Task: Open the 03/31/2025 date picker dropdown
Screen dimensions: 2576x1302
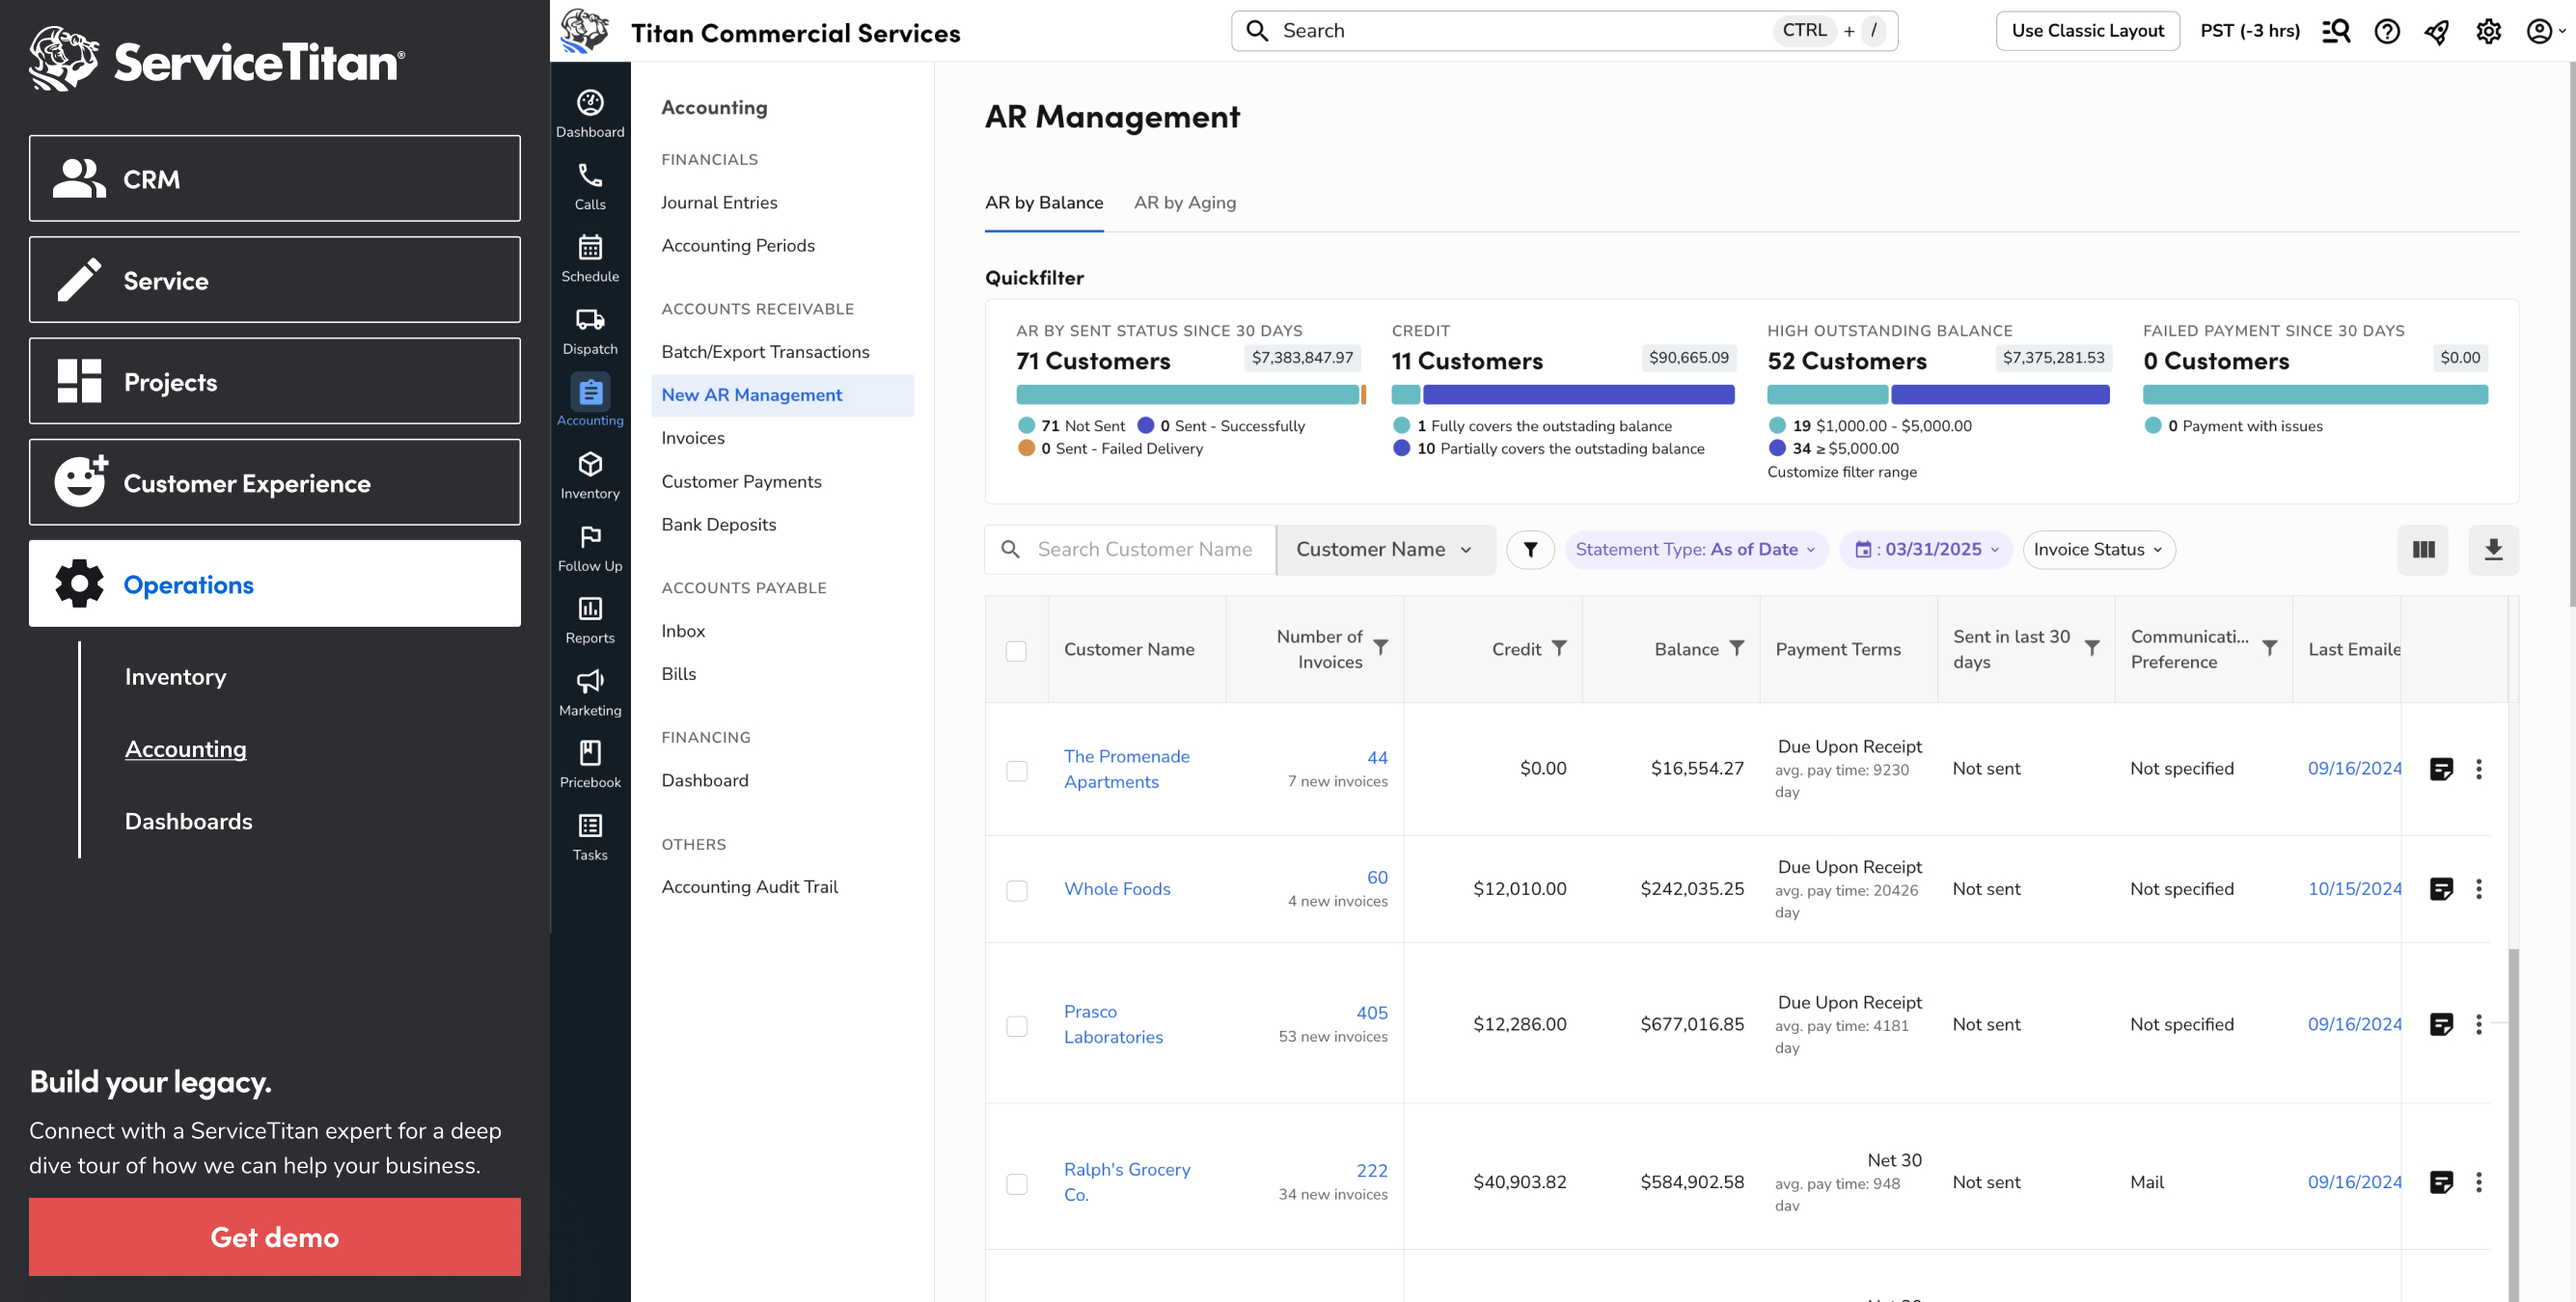Action: coord(1927,549)
